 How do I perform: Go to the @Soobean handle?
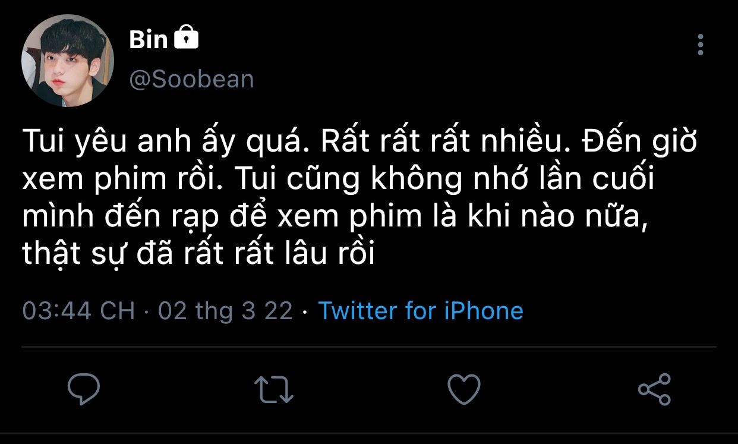point(191,79)
